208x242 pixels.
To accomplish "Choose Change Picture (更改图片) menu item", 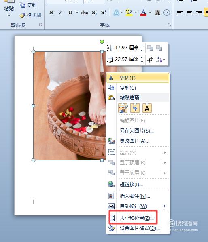I will pyautogui.click(x=138, y=141).
